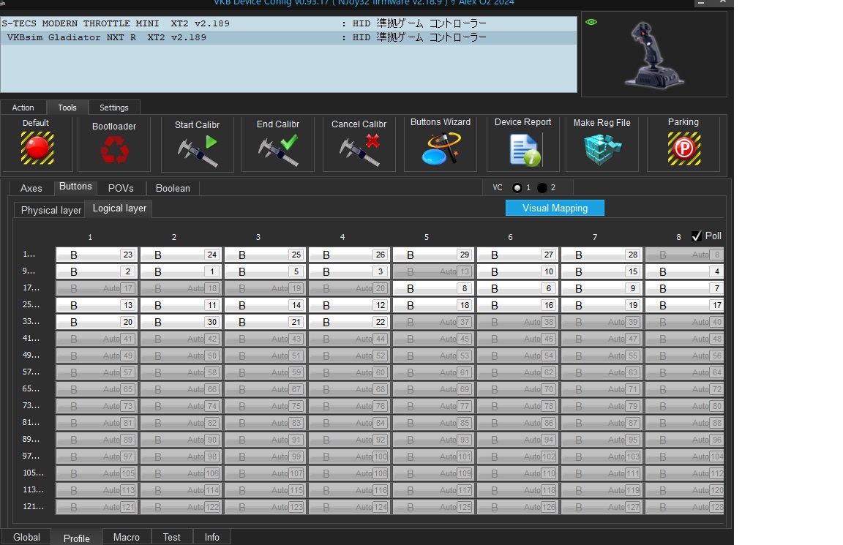Click button cell mapped to 2
The image size is (843, 545).
tap(97, 271)
